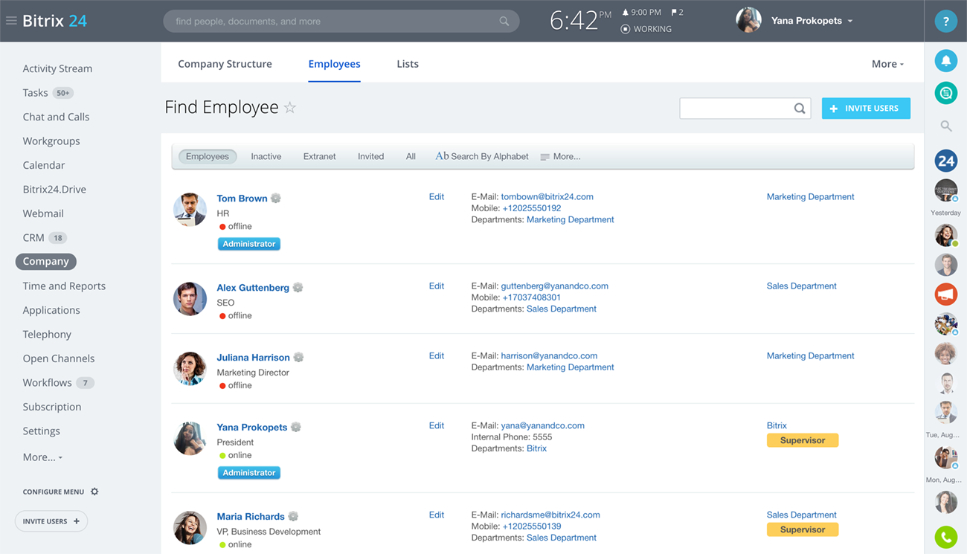Toggle the Employees filter chip

208,156
